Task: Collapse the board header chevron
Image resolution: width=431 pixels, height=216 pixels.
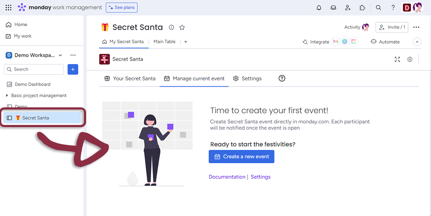Action: coord(417,42)
